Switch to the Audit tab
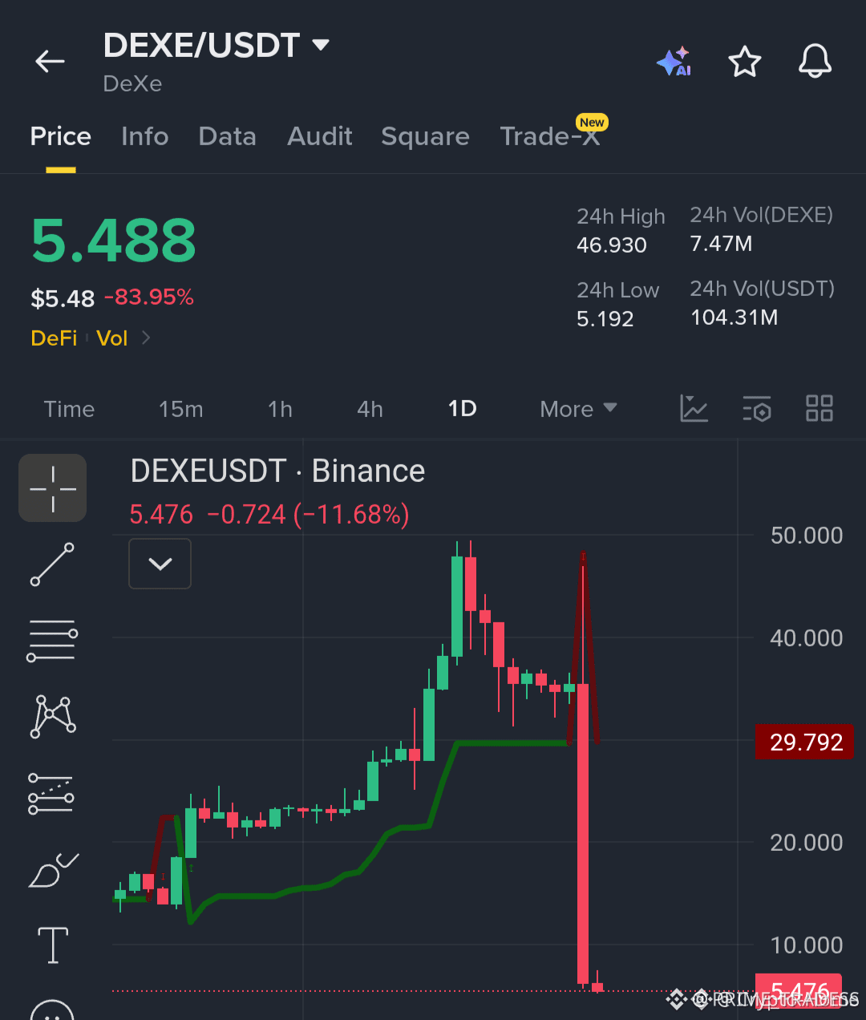Viewport: 866px width, 1020px height. pyautogui.click(x=320, y=136)
